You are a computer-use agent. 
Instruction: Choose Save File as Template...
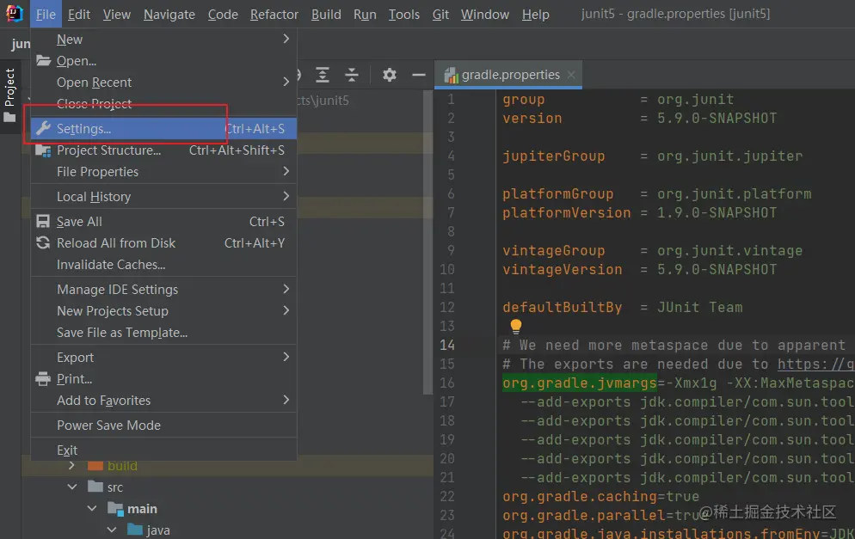pos(163,333)
